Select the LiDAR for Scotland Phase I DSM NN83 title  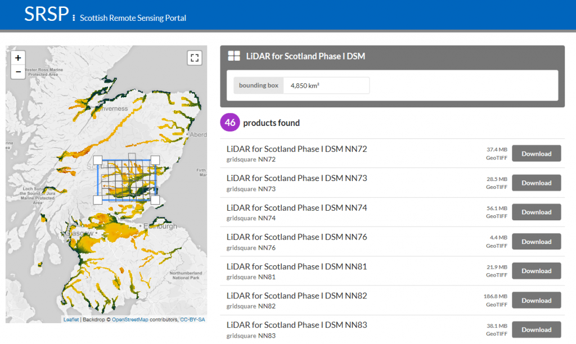click(296, 325)
